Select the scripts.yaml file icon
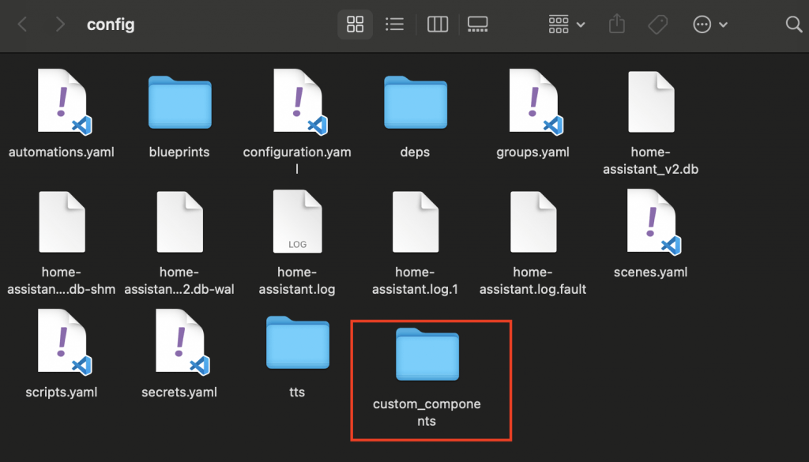This screenshot has height=462, width=809. pos(64,343)
